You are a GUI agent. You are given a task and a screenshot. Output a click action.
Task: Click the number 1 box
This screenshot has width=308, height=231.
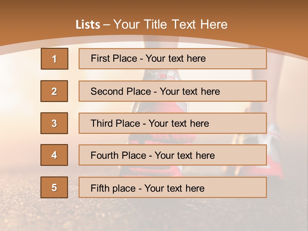[x=55, y=59]
